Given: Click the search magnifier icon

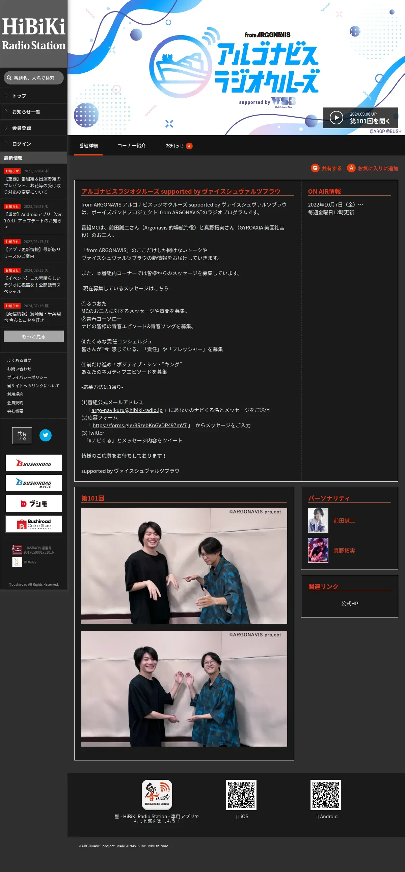Looking at the screenshot, I should [9, 78].
